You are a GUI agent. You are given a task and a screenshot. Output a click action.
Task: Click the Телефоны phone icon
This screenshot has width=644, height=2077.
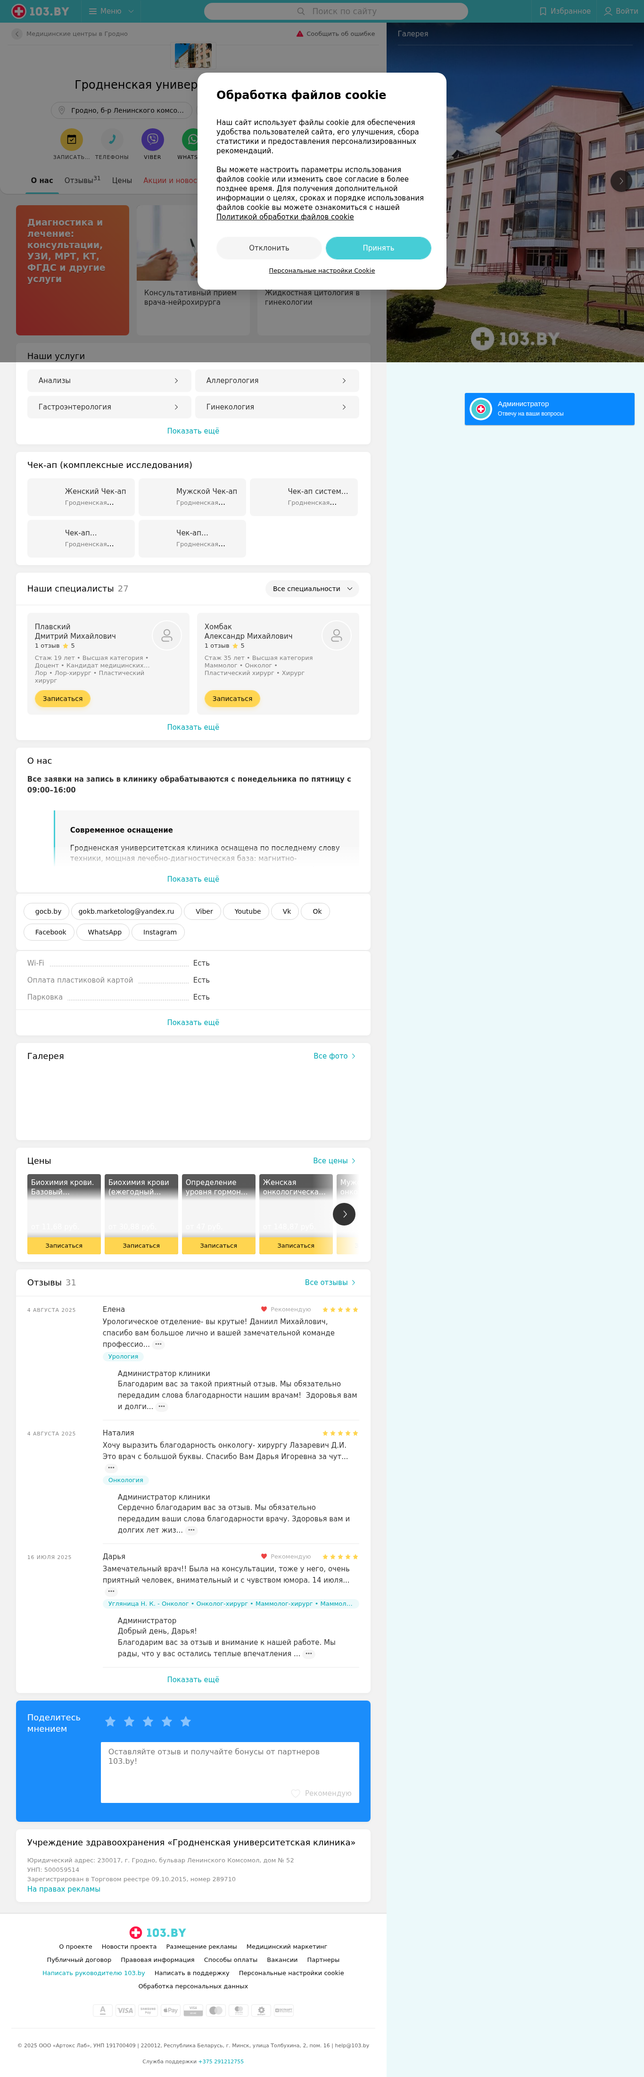click(112, 140)
